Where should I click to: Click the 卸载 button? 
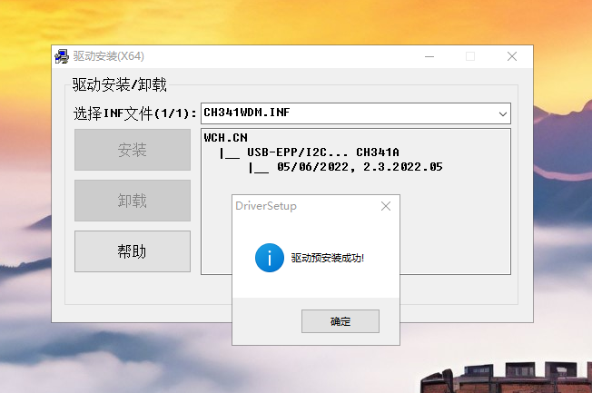(133, 201)
